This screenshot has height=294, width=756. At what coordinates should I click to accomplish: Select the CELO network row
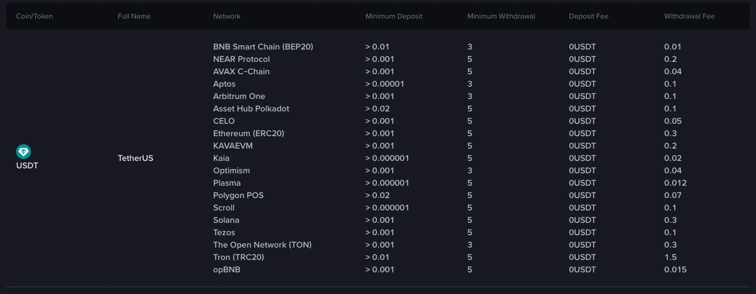pos(224,121)
